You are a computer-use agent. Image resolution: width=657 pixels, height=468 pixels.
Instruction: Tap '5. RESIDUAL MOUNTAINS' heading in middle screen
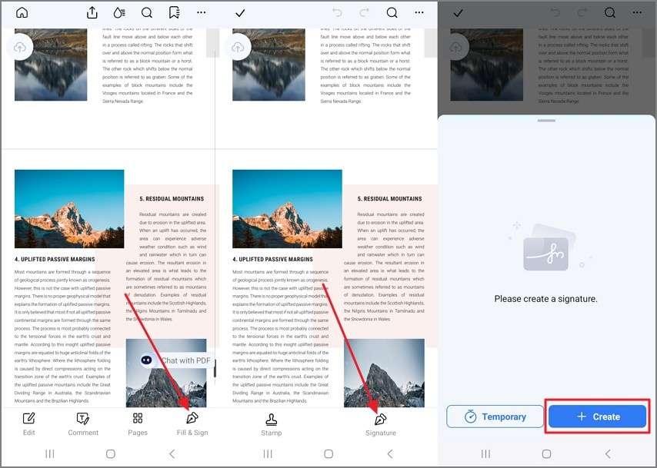click(390, 199)
